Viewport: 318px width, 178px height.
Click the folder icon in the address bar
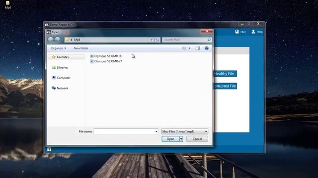(x=67, y=40)
